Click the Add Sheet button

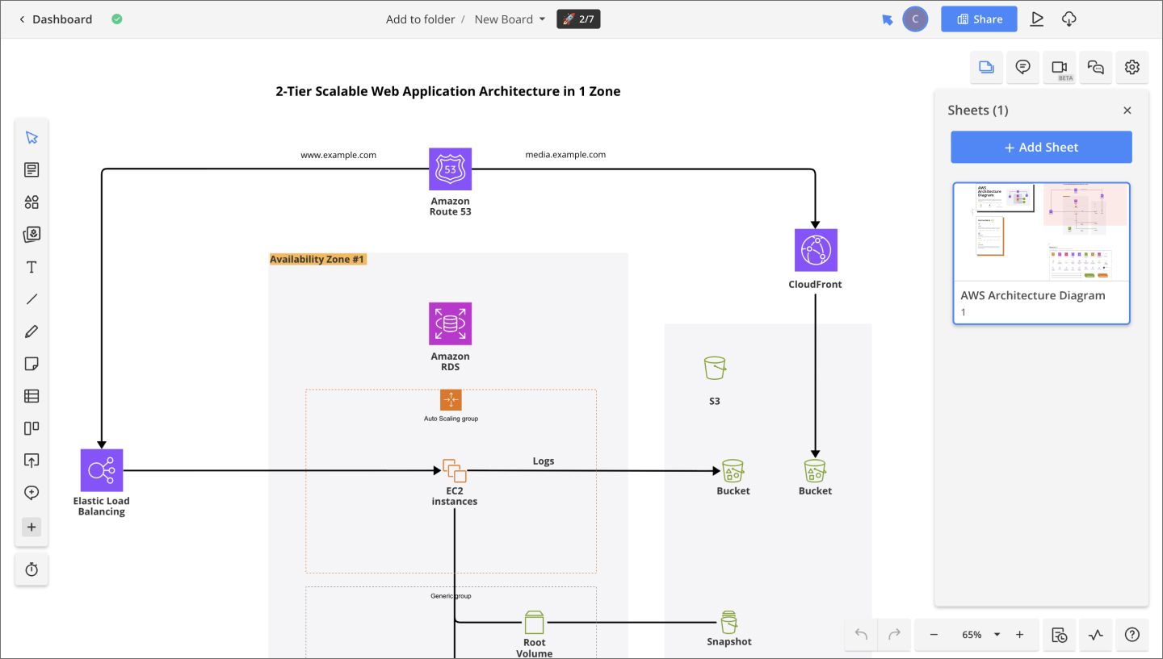1041,148
